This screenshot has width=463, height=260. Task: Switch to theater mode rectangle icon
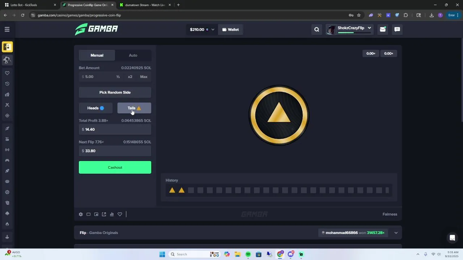coord(88,214)
